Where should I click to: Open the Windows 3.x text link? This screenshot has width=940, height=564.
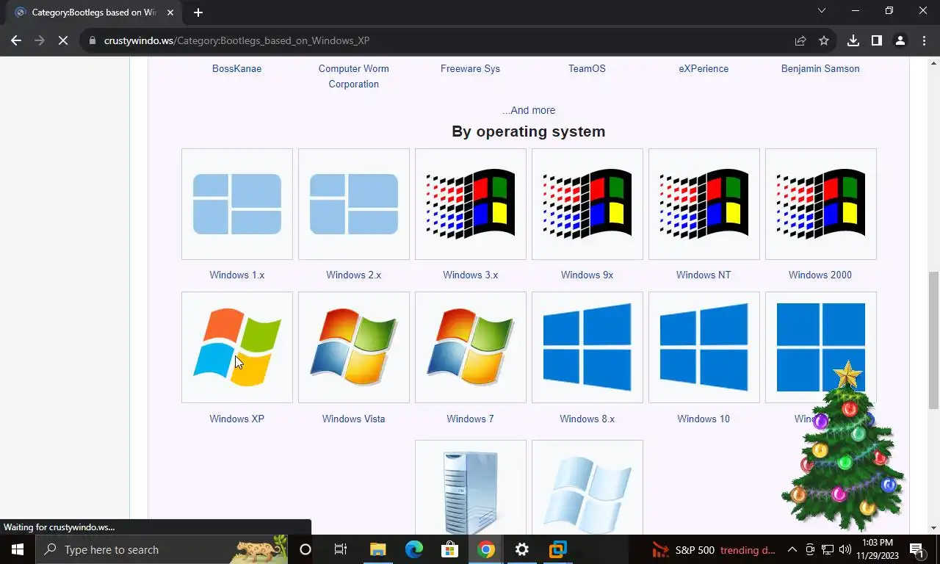pos(471,275)
